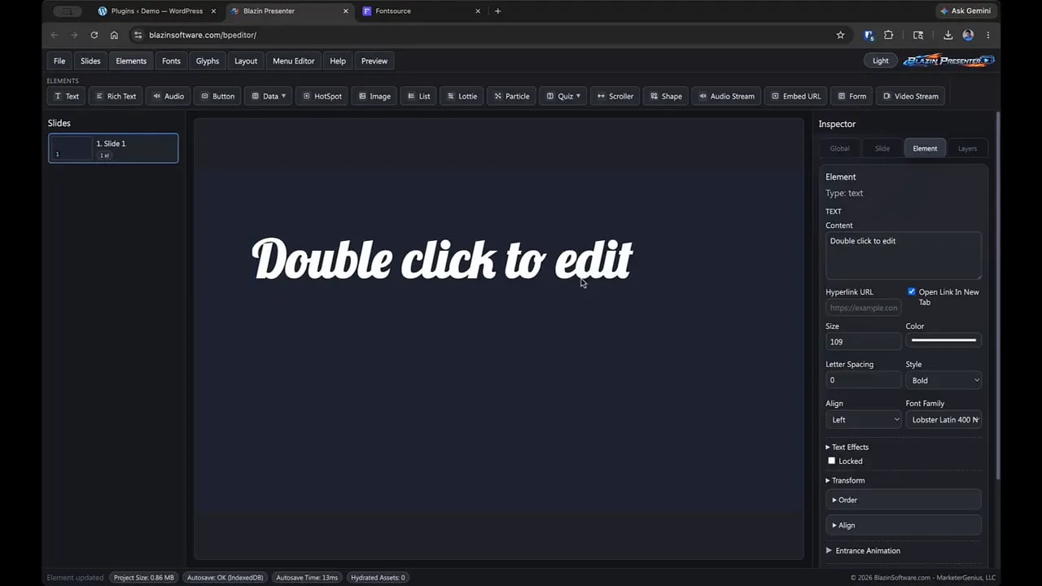Switch to the Layers inspector tab
The width and height of the screenshot is (1042, 586).
pos(967,148)
